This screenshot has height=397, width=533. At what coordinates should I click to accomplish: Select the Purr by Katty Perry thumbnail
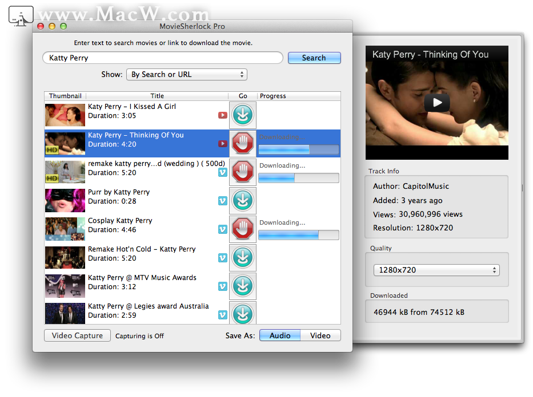[65, 201]
